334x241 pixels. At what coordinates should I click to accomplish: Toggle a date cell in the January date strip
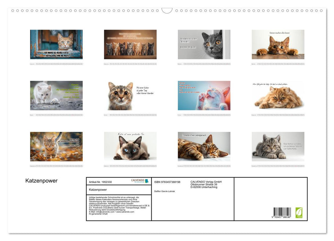tap(55, 63)
